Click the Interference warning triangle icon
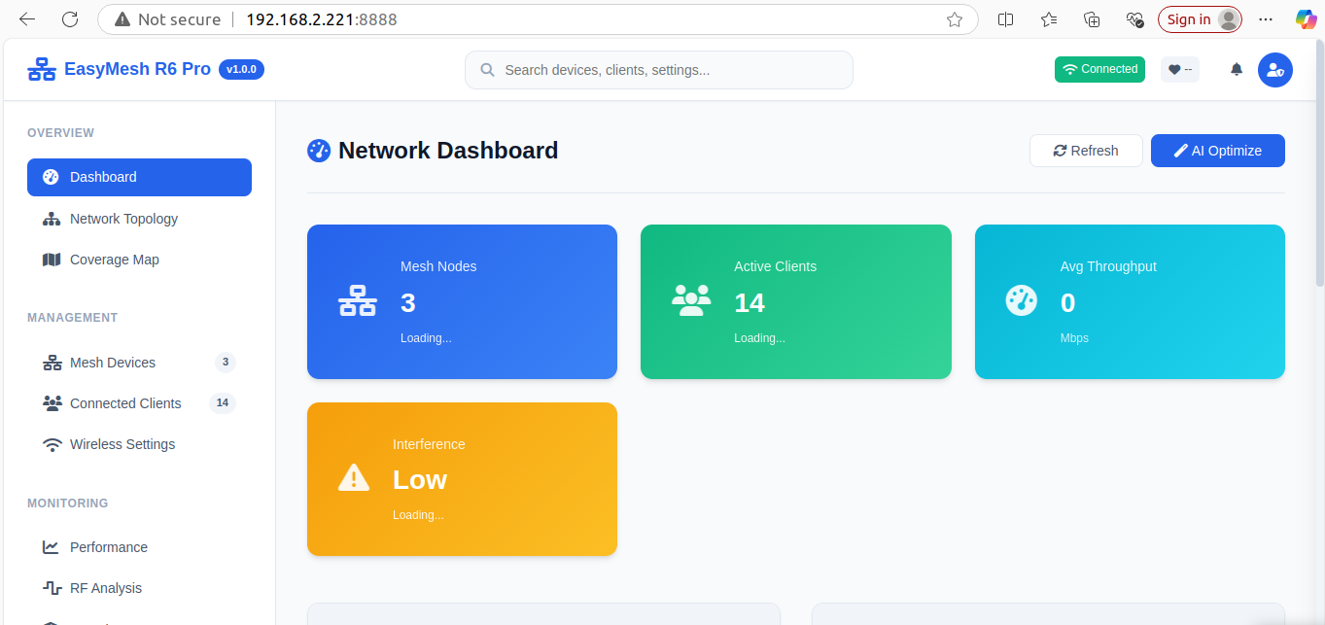The width and height of the screenshot is (1325, 625). tap(353, 478)
